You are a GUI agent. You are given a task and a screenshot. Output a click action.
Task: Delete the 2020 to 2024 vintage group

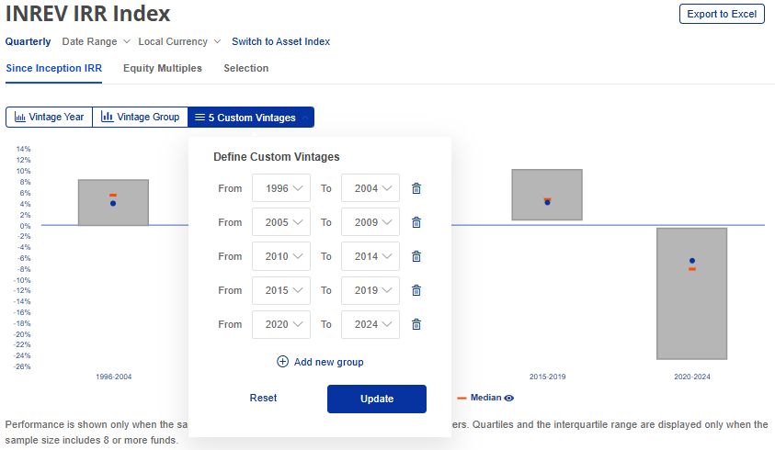416,324
